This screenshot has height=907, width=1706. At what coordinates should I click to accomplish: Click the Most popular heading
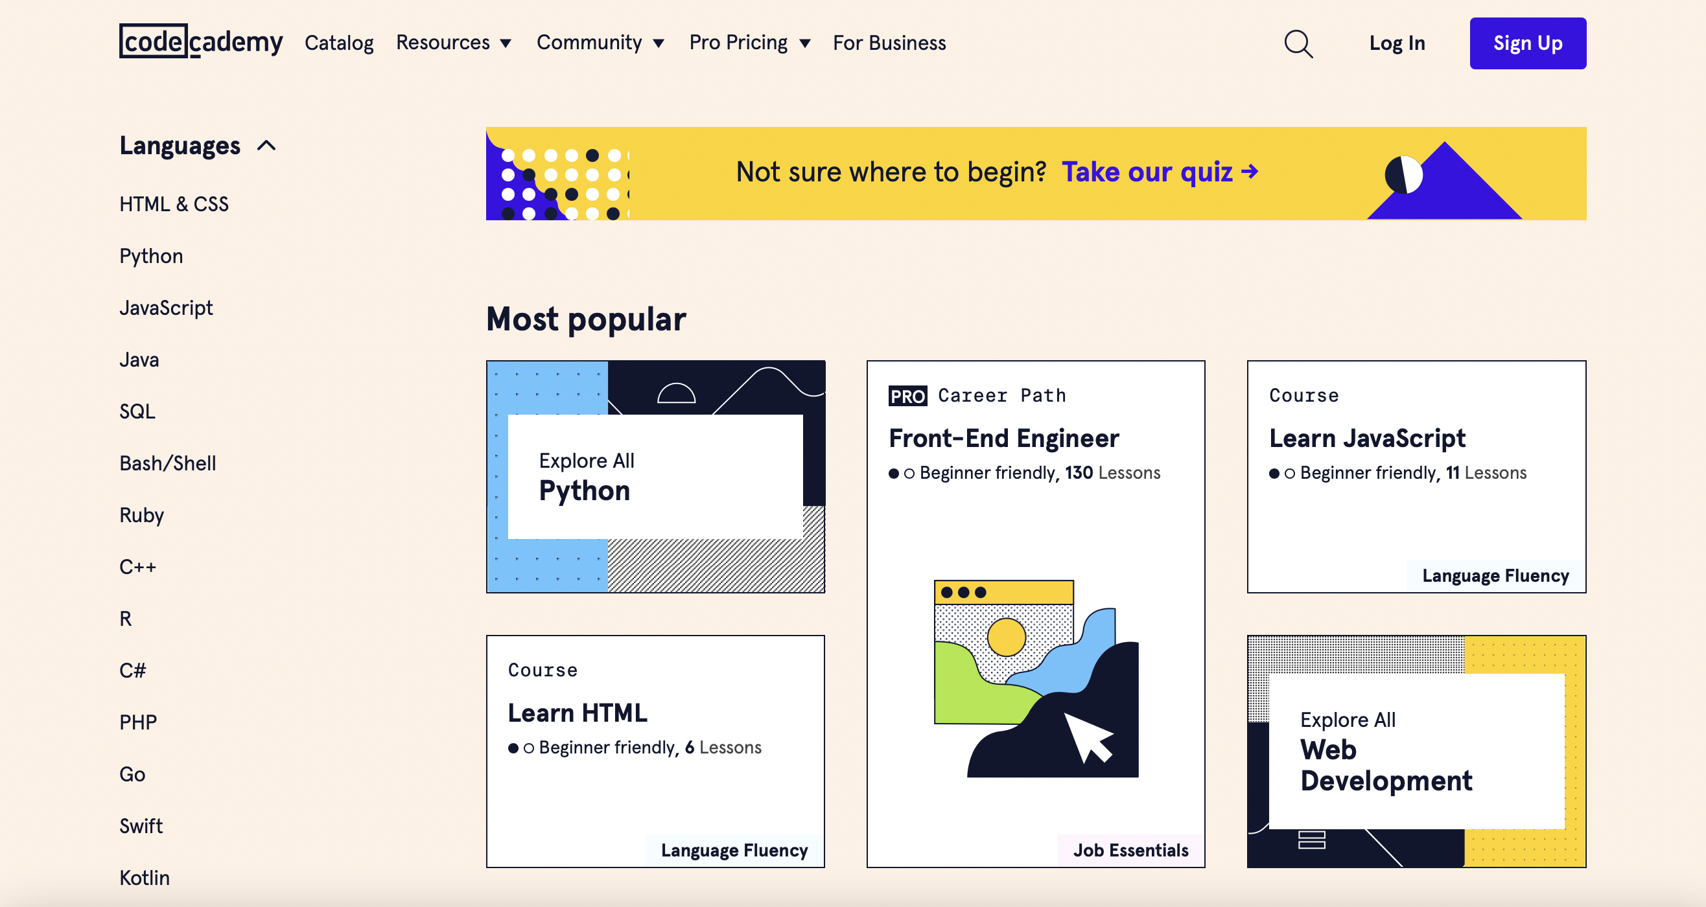tap(586, 319)
